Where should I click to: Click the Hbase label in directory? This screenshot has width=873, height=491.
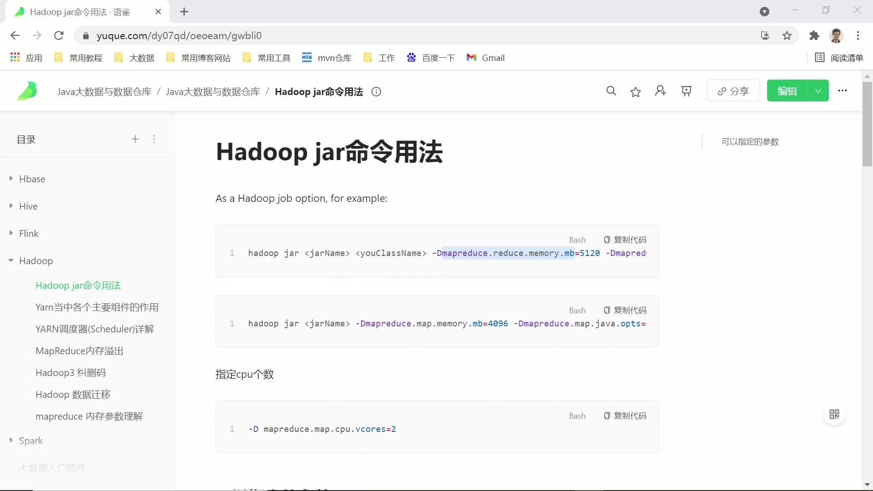(x=32, y=179)
